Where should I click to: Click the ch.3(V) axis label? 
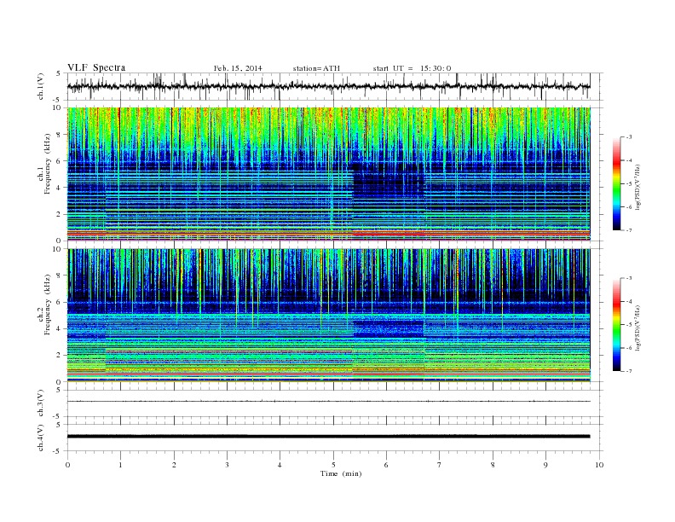(41, 403)
